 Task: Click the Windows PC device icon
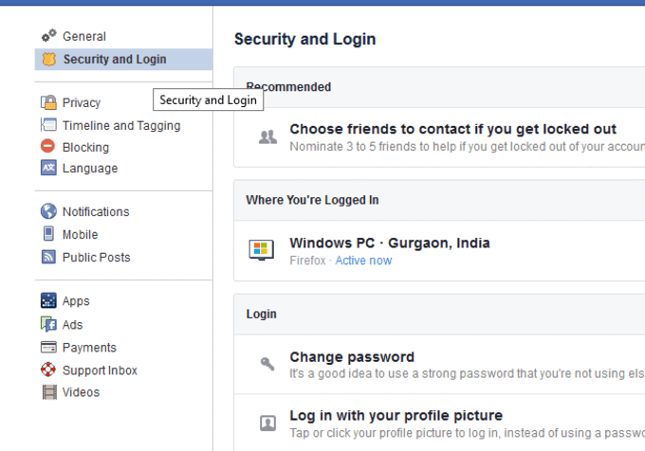261,250
